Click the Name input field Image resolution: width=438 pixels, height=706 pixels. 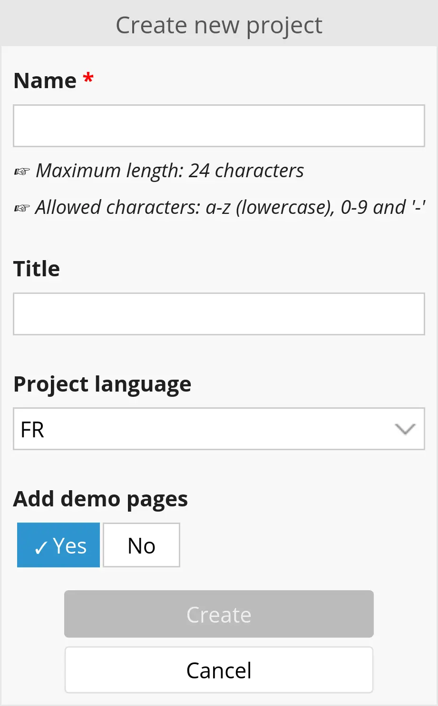point(219,126)
